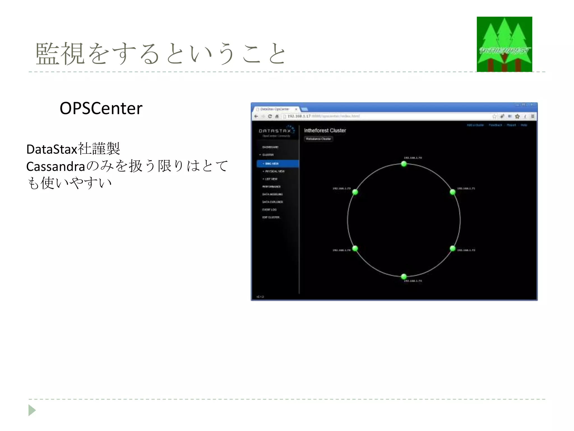
Task: Open the Event Log
Action: (x=269, y=210)
